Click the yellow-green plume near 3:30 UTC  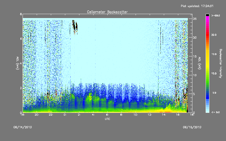90,98
